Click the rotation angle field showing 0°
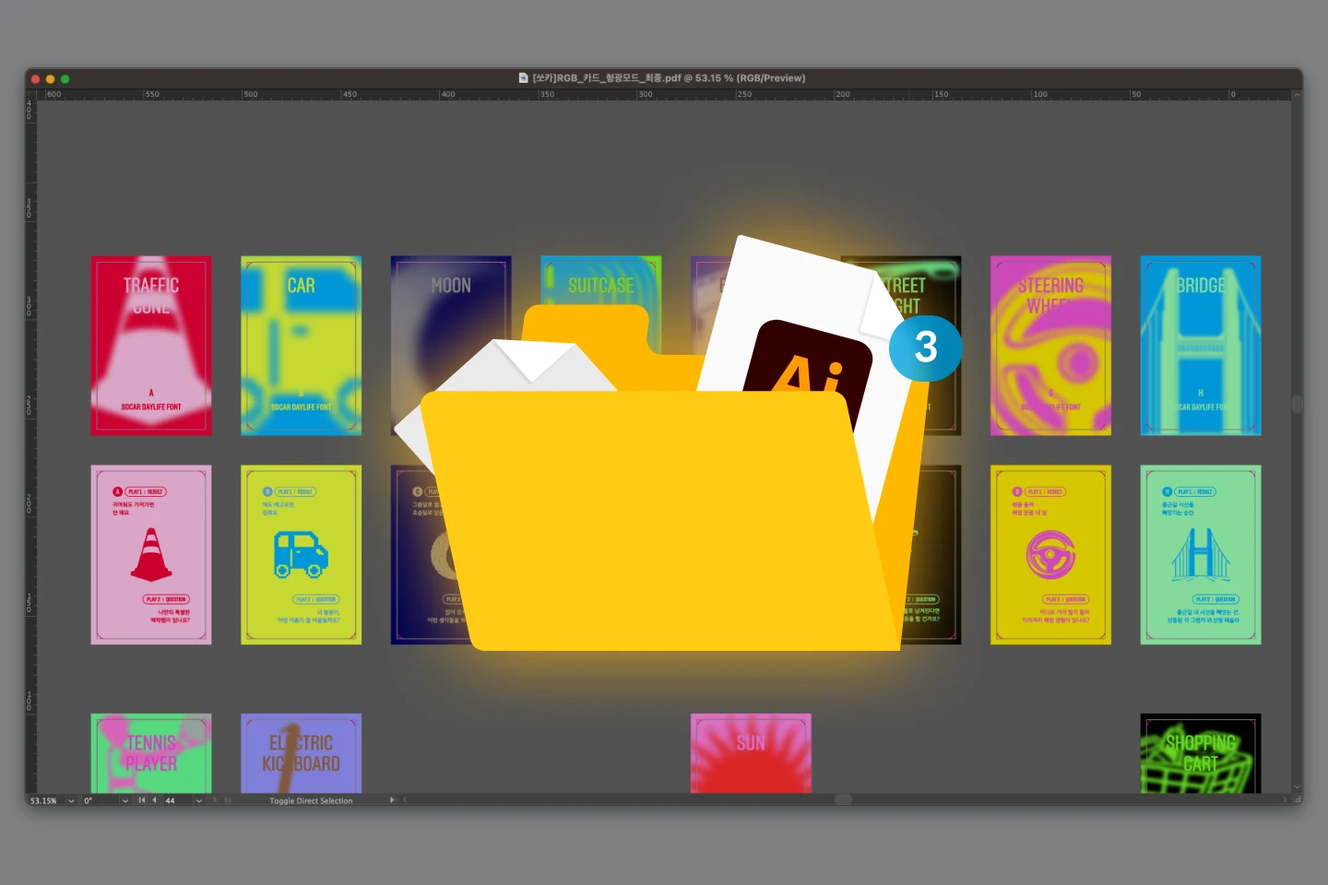 point(100,800)
